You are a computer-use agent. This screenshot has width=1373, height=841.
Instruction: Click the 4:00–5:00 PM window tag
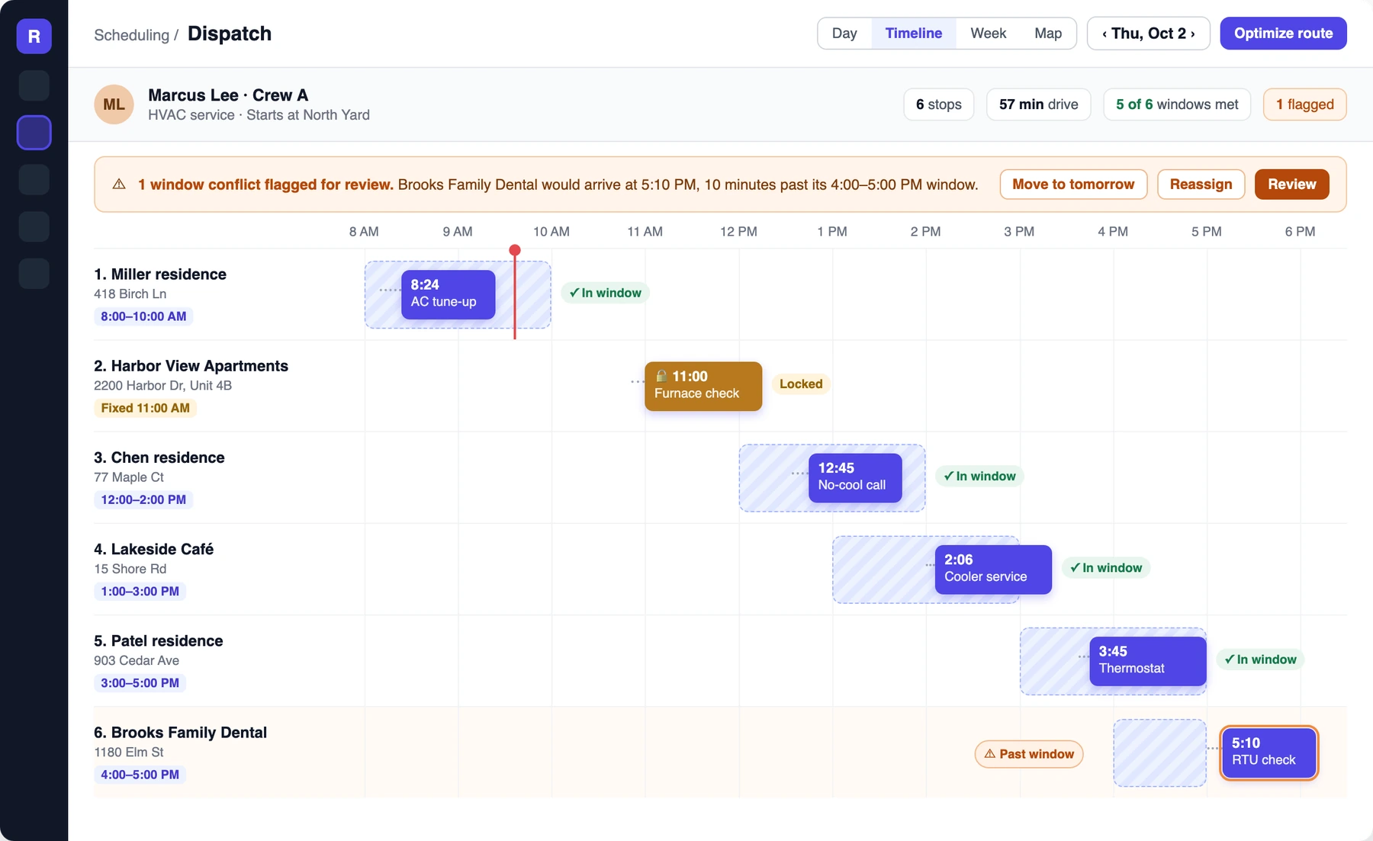click(x=140, y=775)
